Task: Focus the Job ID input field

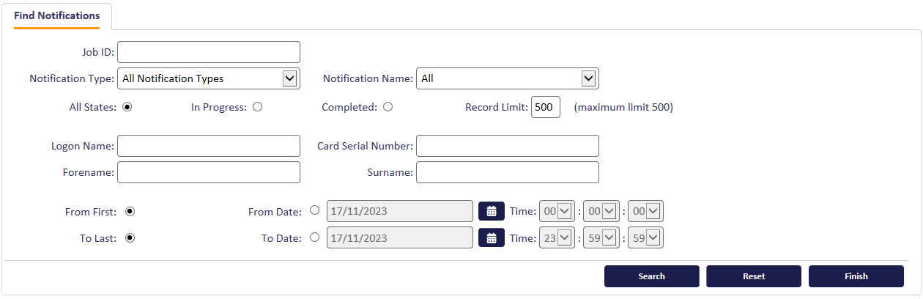Action: click(209, 52)
